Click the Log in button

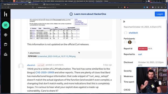pyautogui.click(x=160, y=14)
